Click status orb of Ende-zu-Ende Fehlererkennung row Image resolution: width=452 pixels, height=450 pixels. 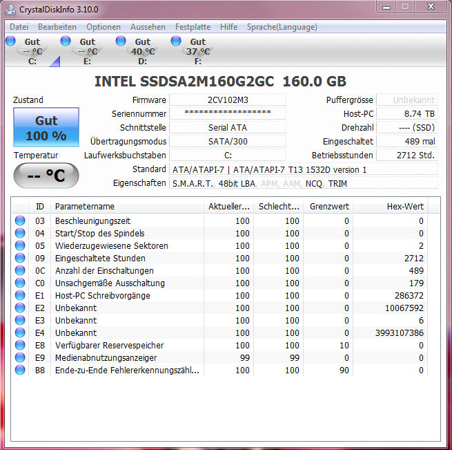click(x=20, y=370)
